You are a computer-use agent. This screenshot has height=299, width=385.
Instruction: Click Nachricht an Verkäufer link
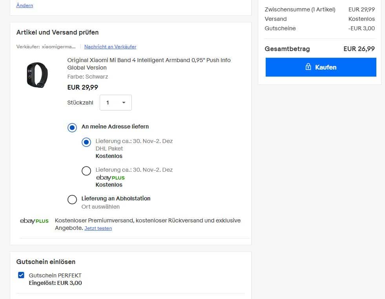(x=110, y=47)
